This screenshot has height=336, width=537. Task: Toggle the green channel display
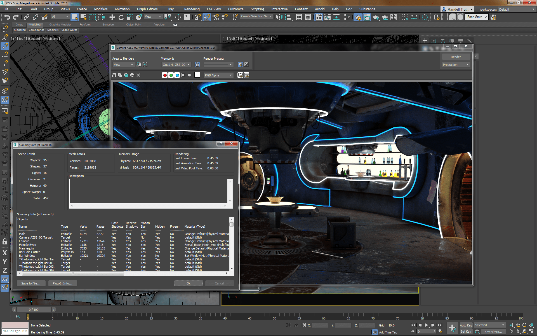[x=171, y=75]
